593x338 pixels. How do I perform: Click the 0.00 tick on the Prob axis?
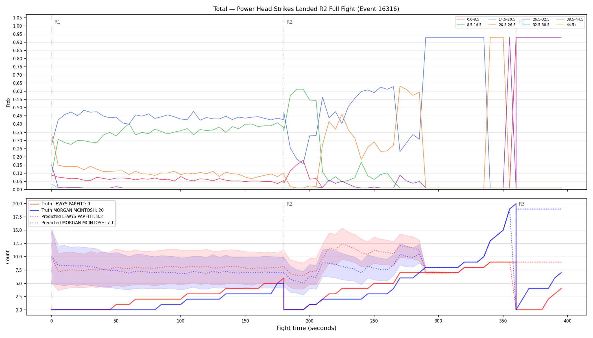(17, 190)
